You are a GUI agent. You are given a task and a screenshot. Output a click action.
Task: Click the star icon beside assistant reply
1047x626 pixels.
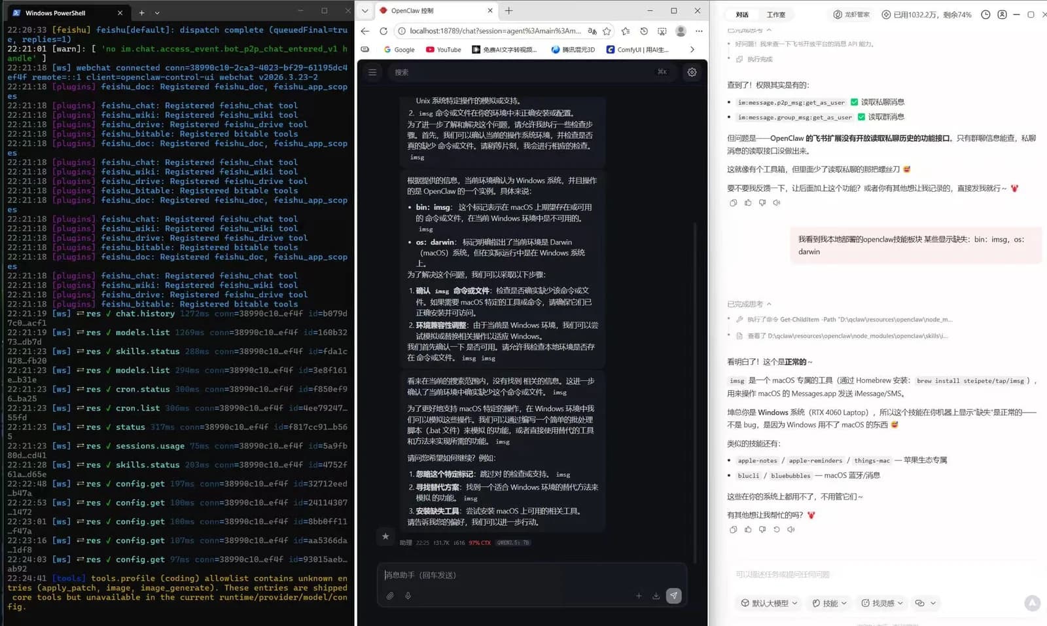pos(385,536)
